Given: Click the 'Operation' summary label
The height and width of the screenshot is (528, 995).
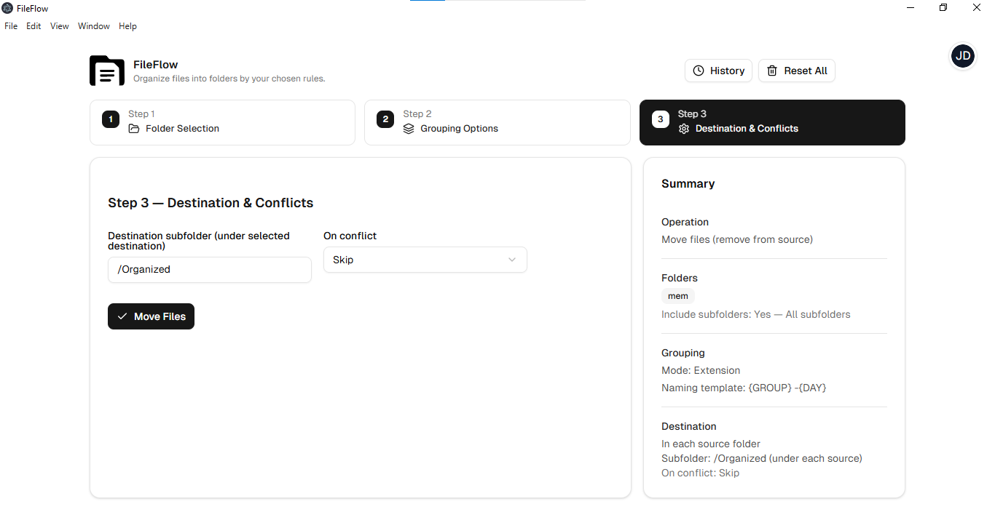Looking at the screenshot, I should pos(685,222).
